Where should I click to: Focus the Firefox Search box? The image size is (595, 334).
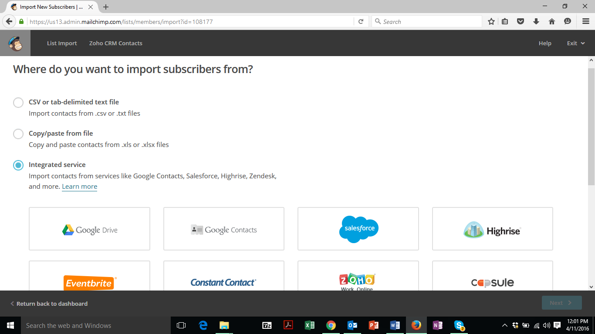click(427, 21)
